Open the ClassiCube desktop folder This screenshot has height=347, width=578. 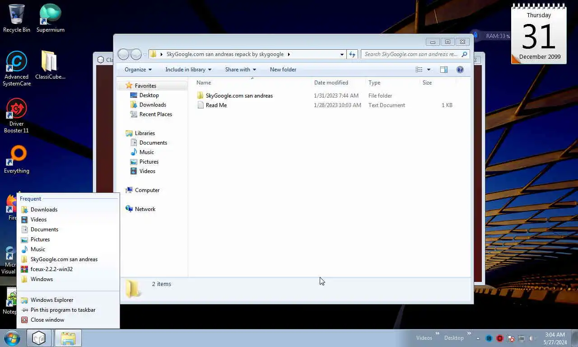click(x=50, y=65)
